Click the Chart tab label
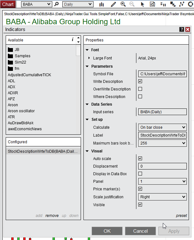The image size is (194, 240). (8, 4)
